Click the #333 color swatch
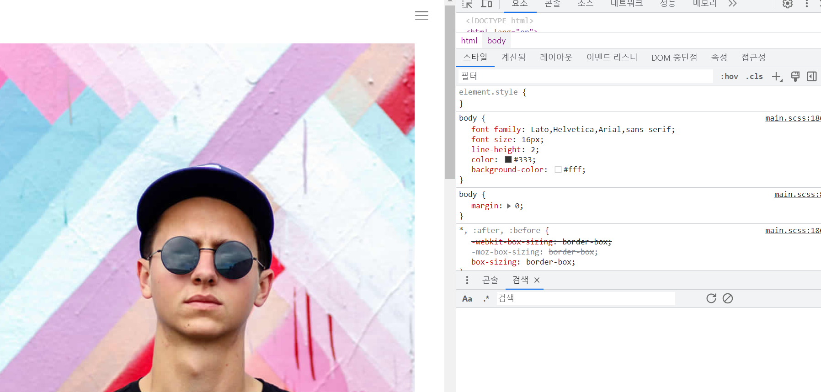The height and width of the screenshot is (392, 821). [x=508, y=159]
